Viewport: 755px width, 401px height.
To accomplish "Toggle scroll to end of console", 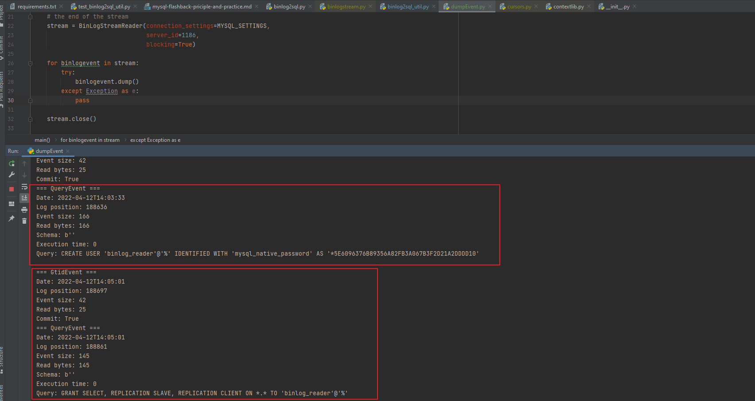I will [24, 198].
